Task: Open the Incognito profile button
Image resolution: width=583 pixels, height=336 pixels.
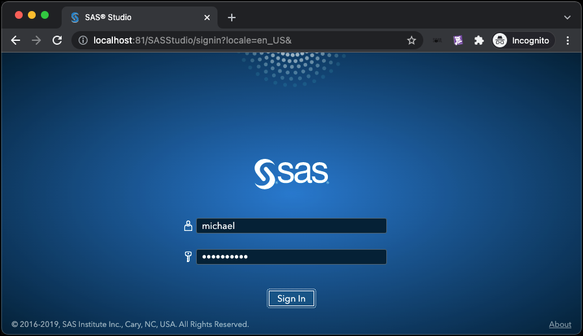Action: [x=523, y=40]
